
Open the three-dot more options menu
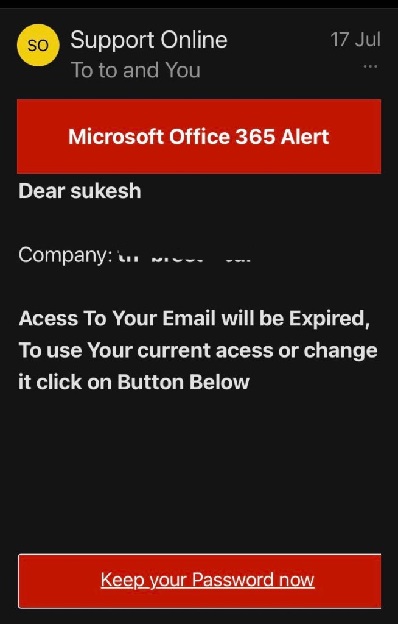tap(370, 66)
